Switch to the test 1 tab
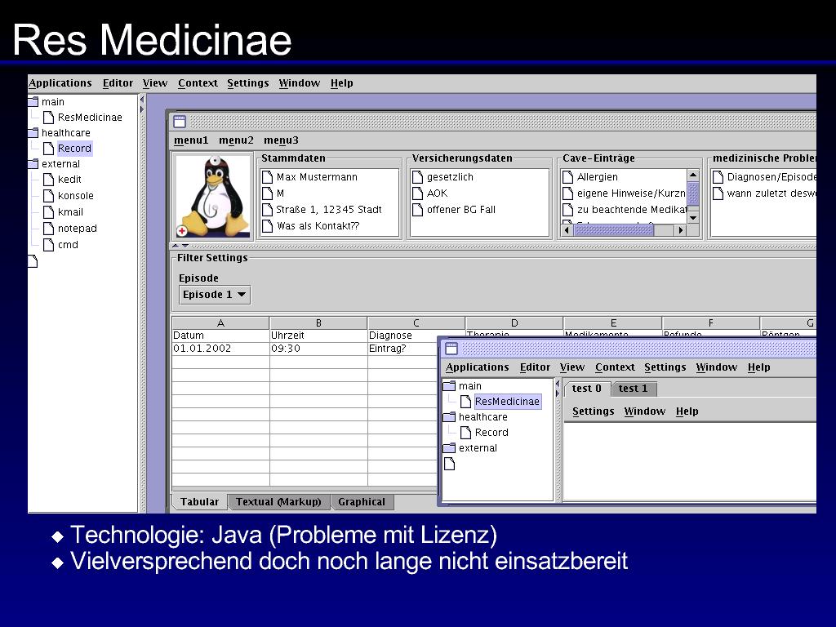 pyautogui.click(x=633, y=389)
